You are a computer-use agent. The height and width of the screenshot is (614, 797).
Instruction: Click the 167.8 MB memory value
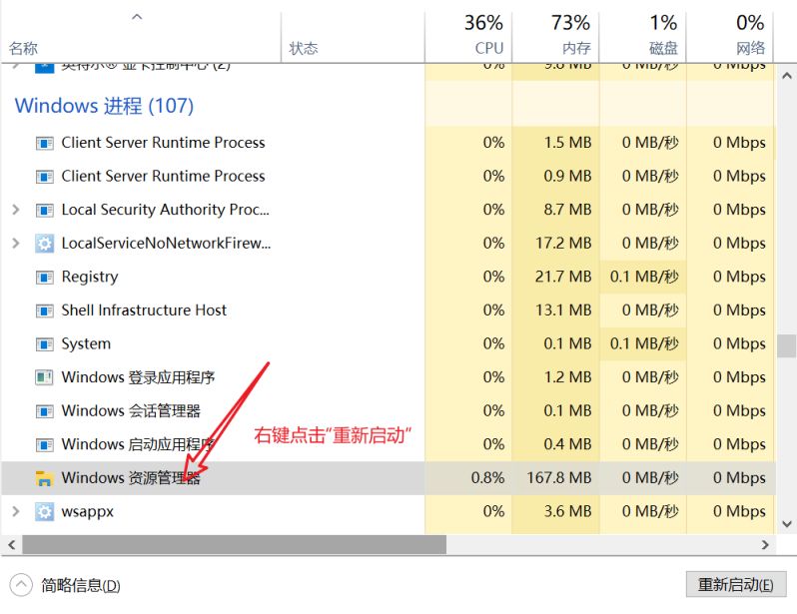559,478
